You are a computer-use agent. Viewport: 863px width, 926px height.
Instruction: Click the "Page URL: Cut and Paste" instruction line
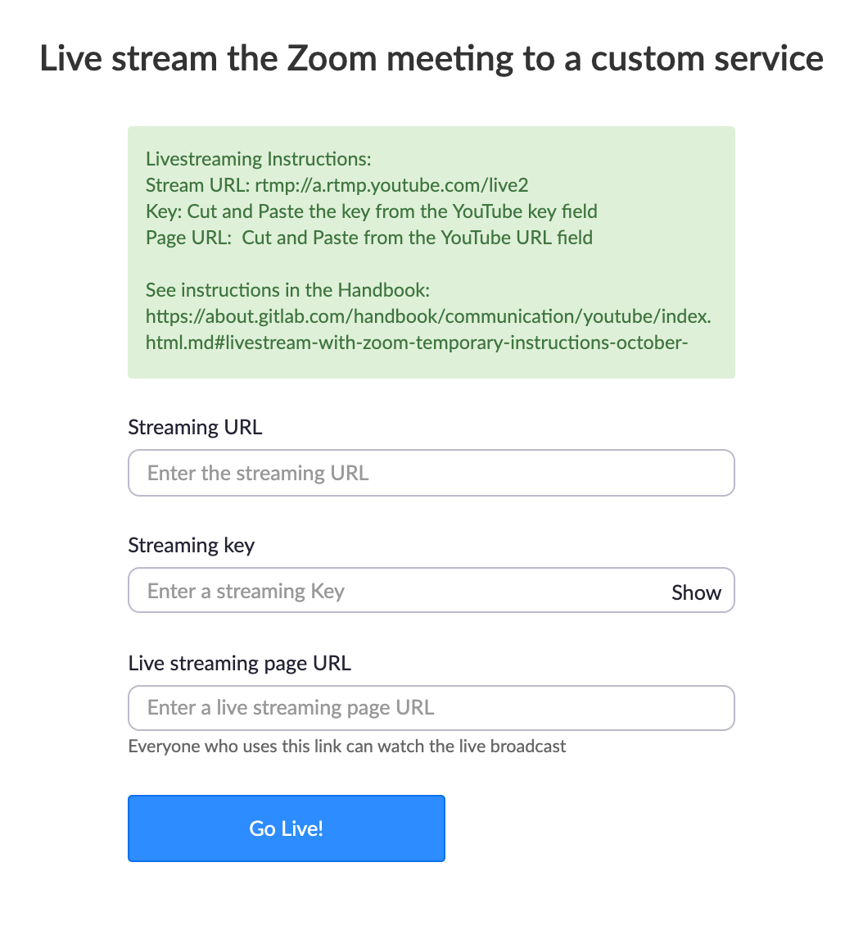click(369, 238)
